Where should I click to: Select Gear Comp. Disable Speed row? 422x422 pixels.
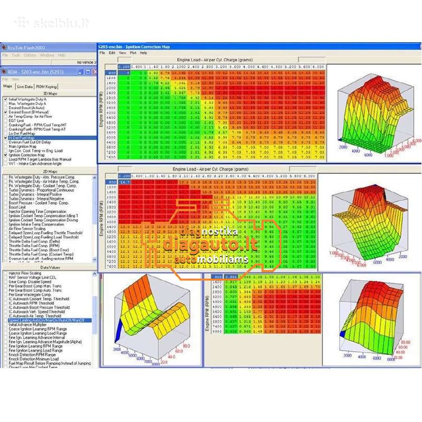point(30,282)
